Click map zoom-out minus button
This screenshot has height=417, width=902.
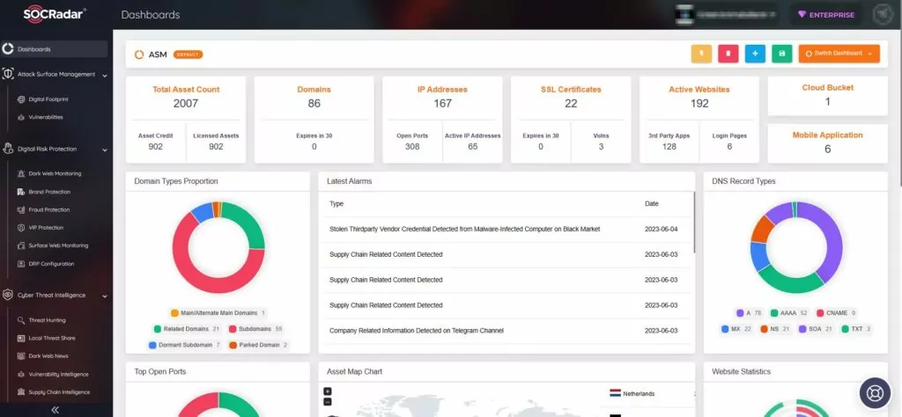(328, 402)
